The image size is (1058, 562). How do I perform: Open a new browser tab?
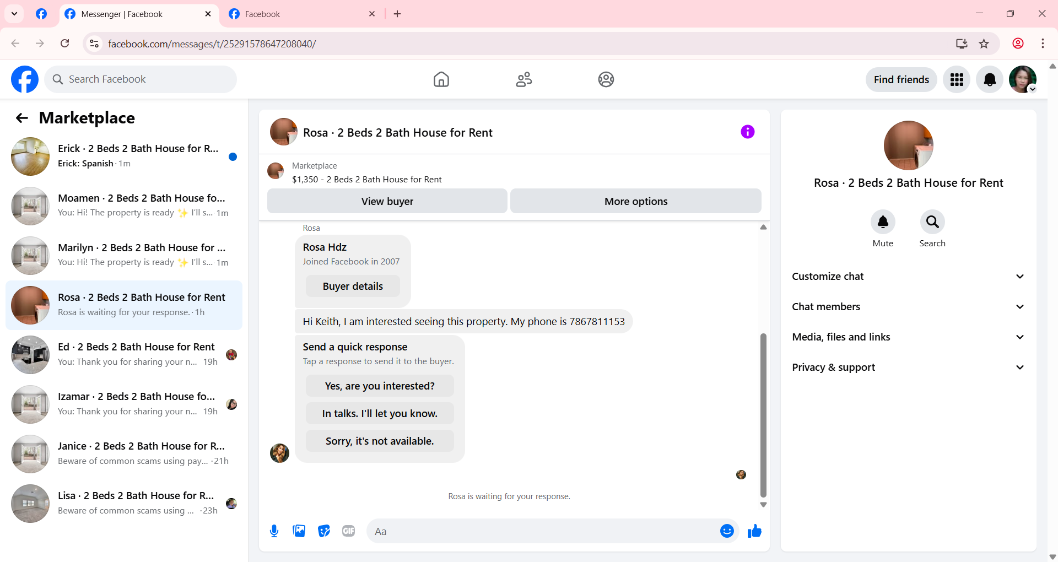pyautogui.click(x=397, y=14)
